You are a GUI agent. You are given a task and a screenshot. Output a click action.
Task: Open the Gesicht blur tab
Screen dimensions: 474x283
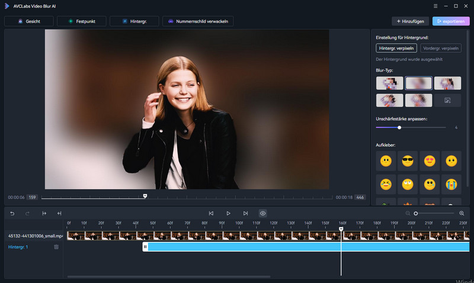point(28,21)
